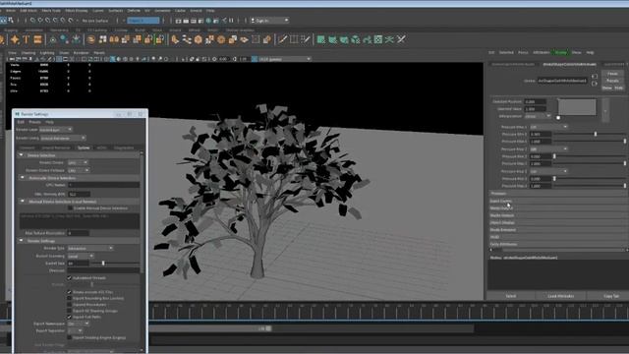Open the Render Layer dropdown in Render Settings
The image size is (629, 354).
tap(55, 130)
